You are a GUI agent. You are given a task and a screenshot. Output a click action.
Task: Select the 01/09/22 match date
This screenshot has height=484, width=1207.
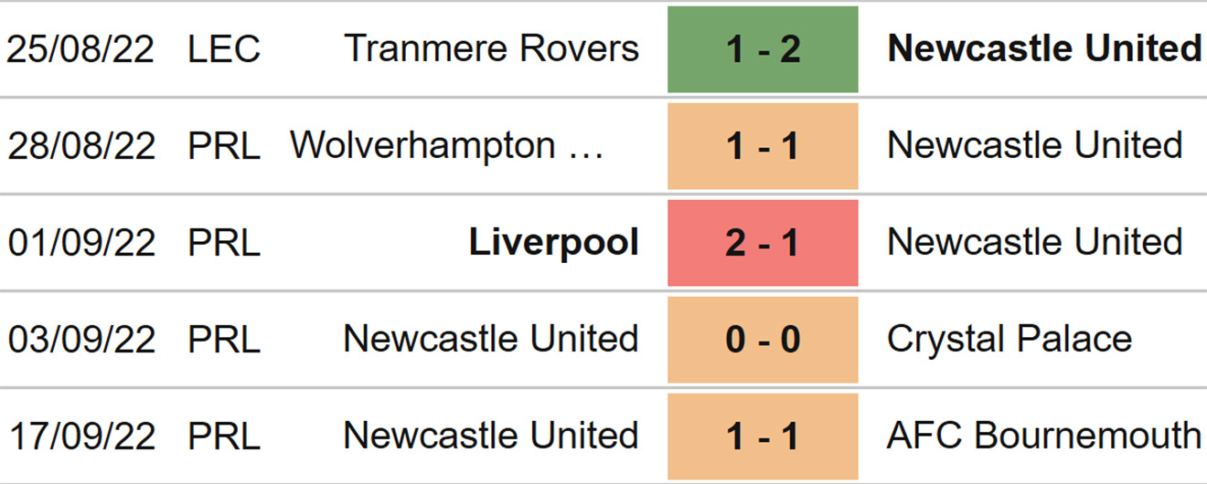point(80,243)
